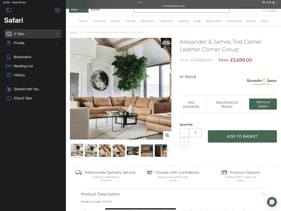Open the Fireplaces menu

coord(166,21)
